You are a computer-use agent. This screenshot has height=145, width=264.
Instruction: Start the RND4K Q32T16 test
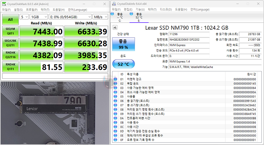tap(10, 55)
